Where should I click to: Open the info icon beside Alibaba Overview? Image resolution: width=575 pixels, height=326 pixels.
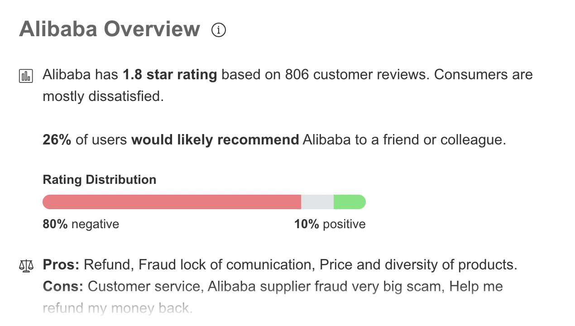click(219, 30)
